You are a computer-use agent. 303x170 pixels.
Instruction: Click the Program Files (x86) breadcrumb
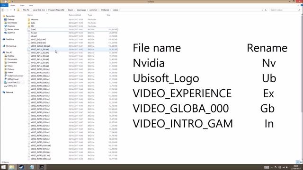(56, 10)
